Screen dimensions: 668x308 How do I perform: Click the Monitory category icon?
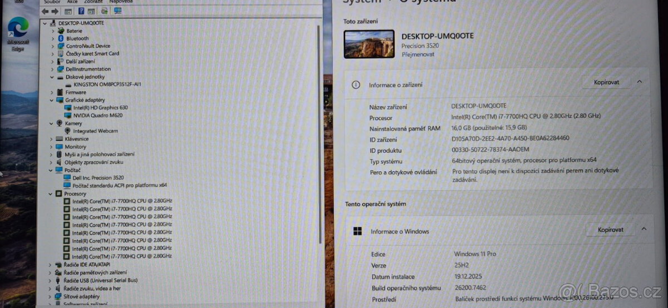coord(60,146)
